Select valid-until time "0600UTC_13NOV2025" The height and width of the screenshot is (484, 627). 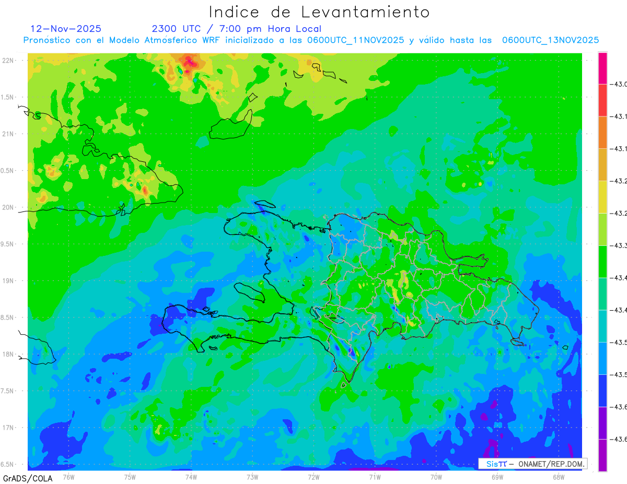point(550,40)
